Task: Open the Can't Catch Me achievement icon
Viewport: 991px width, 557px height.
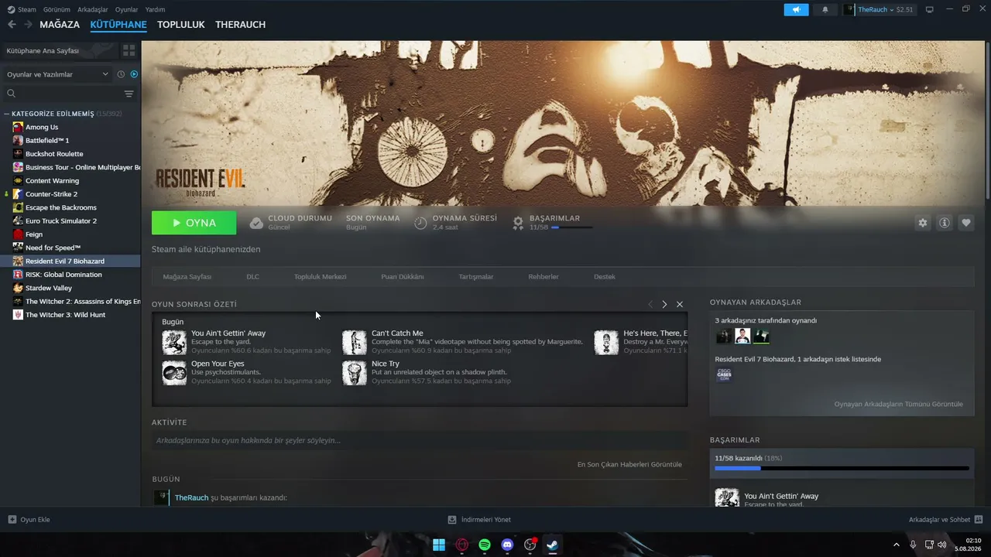Action: [355, 343]
